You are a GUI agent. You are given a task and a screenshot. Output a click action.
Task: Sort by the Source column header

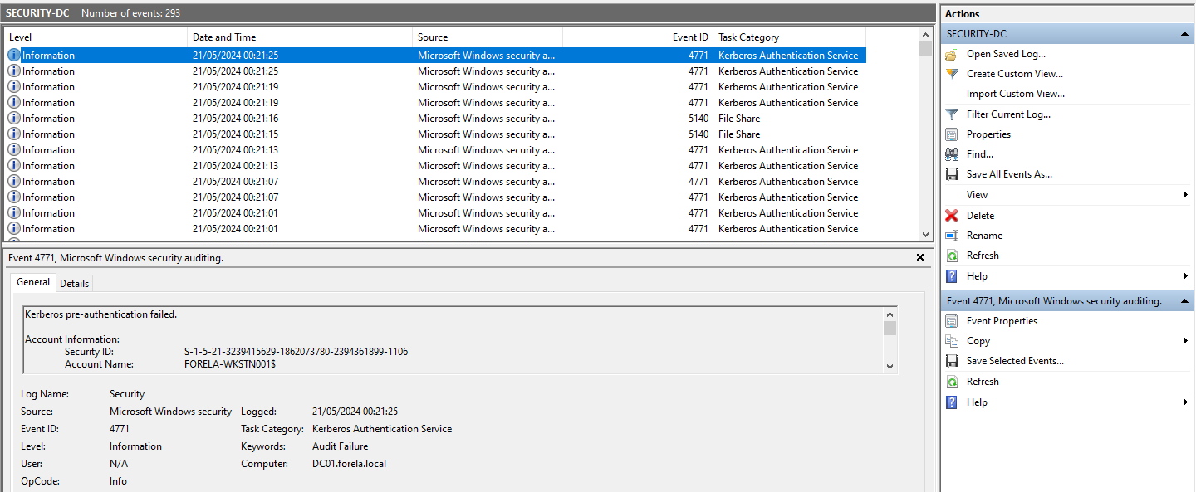tap(488, 37)
